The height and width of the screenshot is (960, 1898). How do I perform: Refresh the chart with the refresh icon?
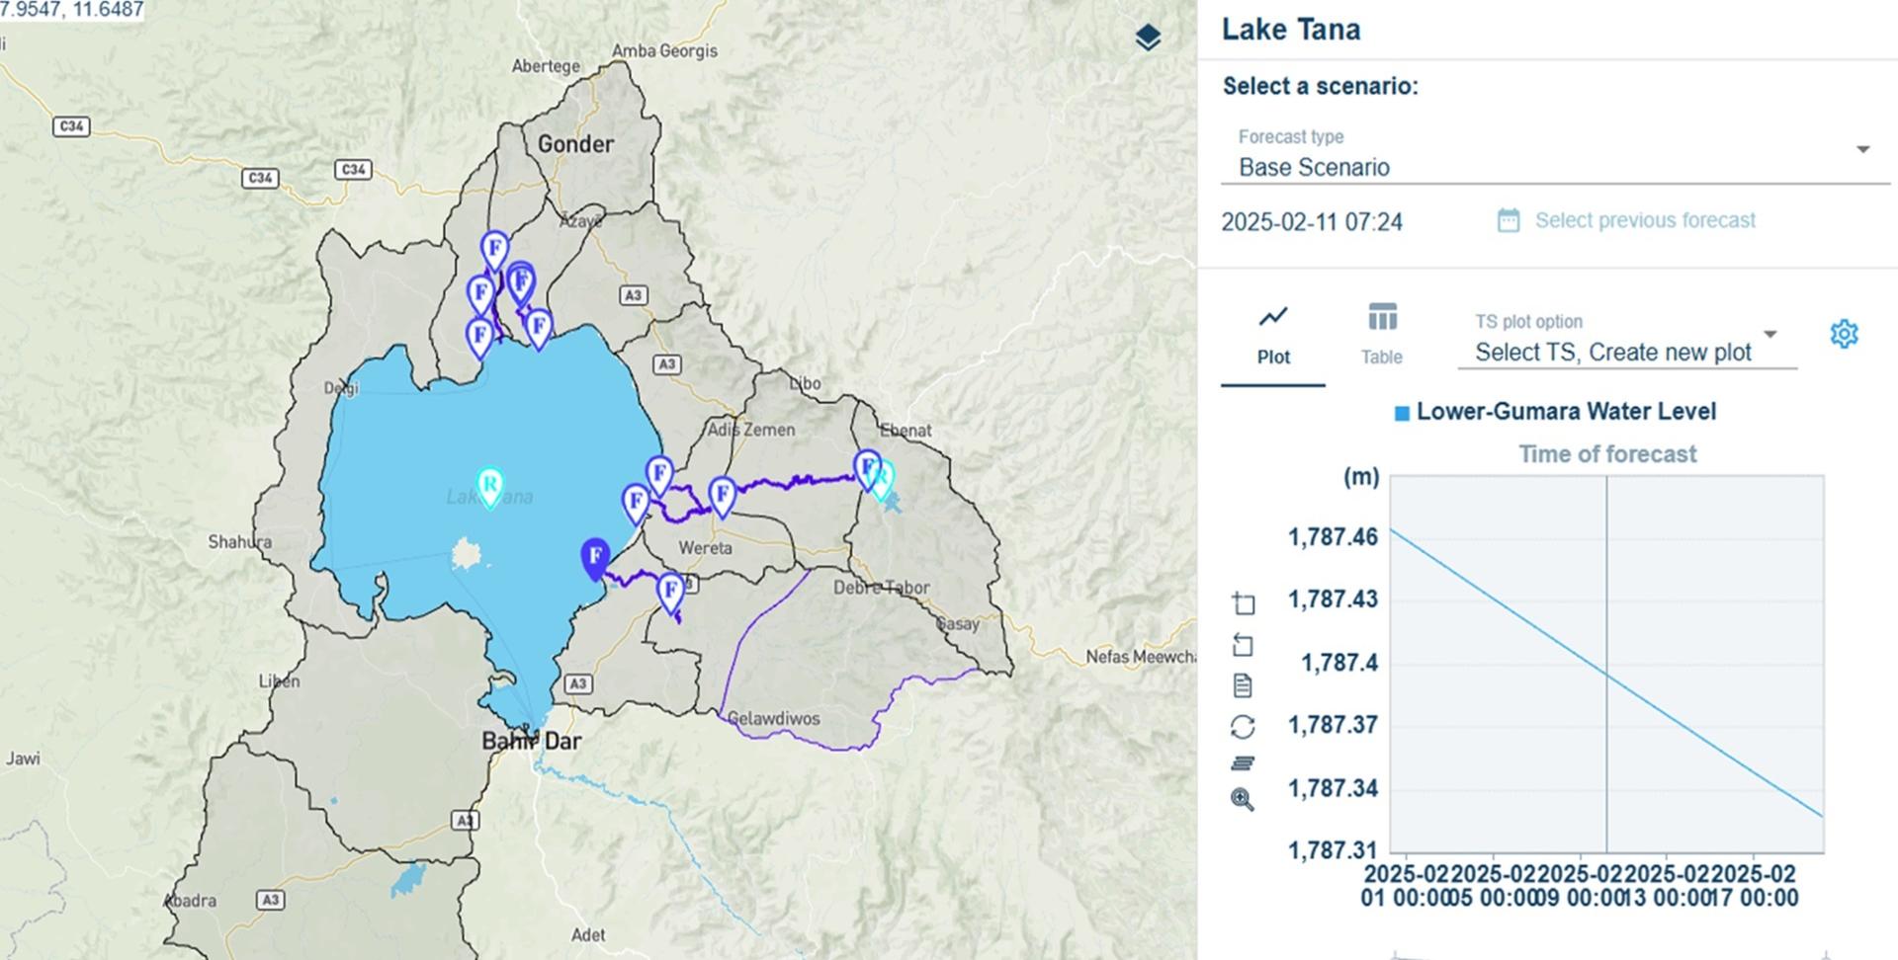point(1244,726)
